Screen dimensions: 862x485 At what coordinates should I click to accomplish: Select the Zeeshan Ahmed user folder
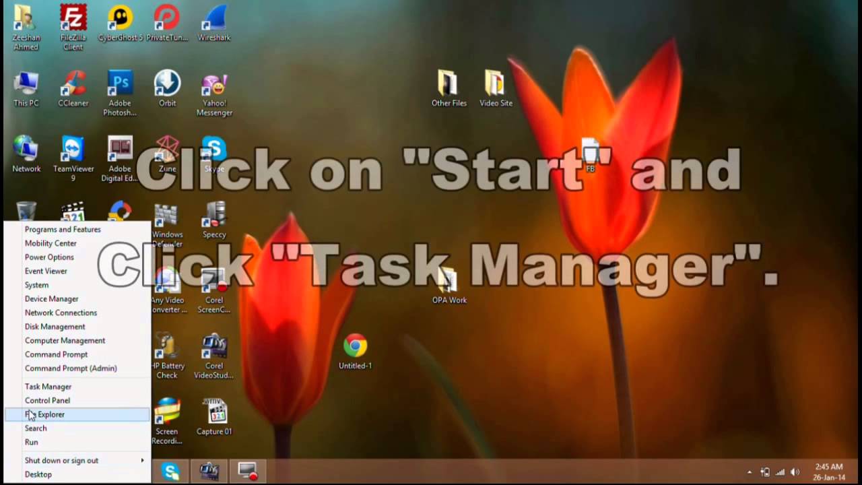26,28
